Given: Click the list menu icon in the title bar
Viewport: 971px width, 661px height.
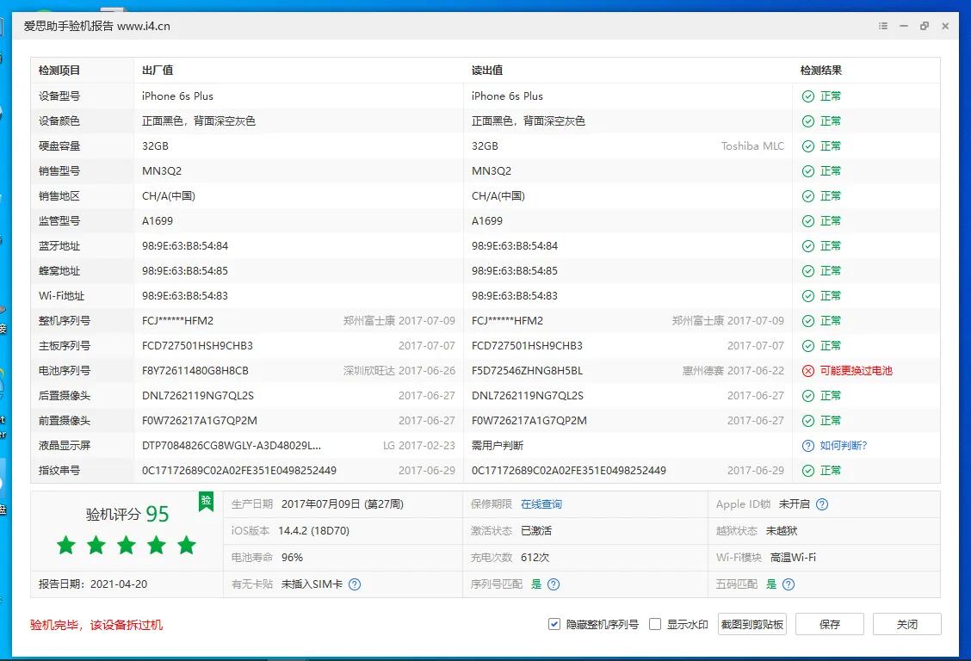Looking at the screenshot, I should [x=882, y=26].
